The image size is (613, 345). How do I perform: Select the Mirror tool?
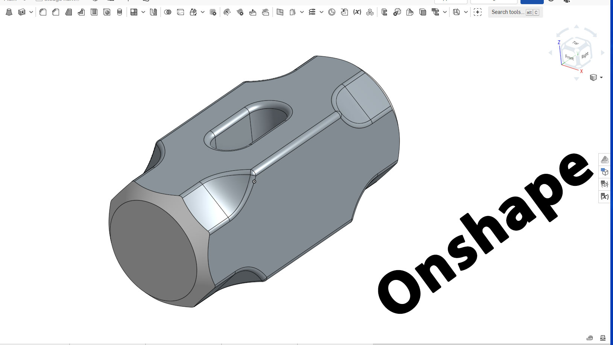click(153, 12)
